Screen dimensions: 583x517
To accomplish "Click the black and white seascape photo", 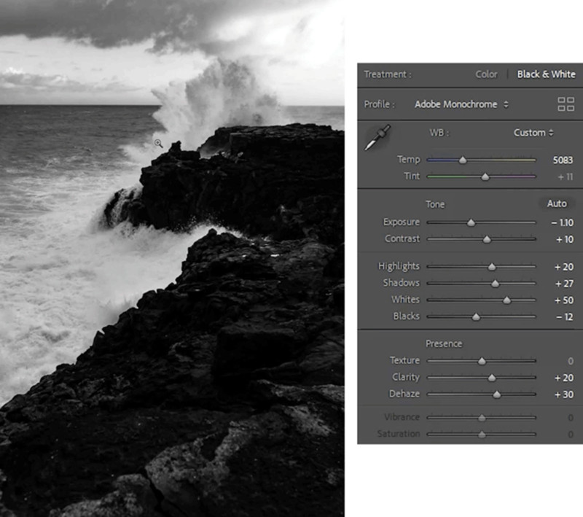I will [x=172, y=258].
